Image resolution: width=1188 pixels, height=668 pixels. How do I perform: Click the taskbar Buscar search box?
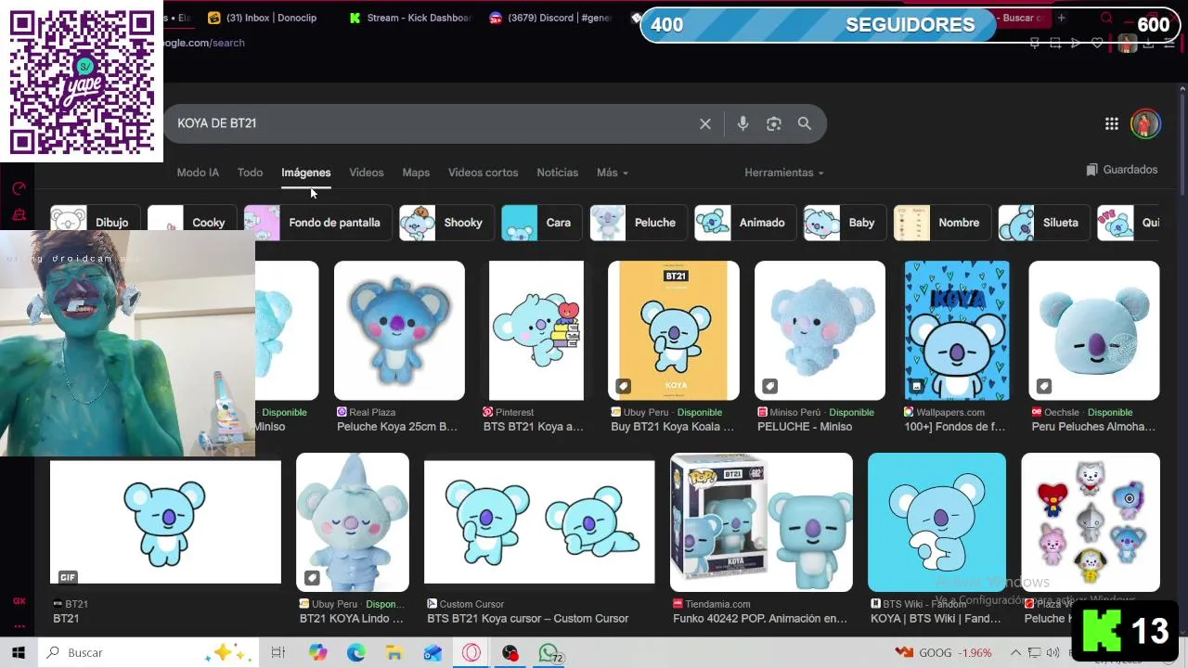pyautogui.click(x=148, y=653)
